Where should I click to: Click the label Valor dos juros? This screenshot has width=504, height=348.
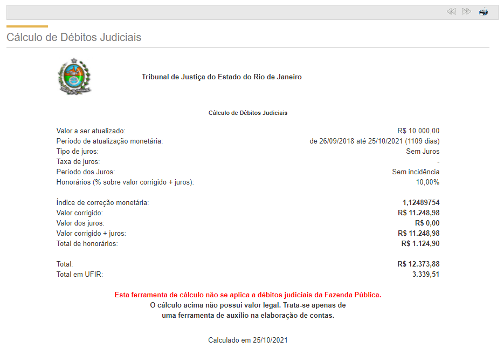80,223
